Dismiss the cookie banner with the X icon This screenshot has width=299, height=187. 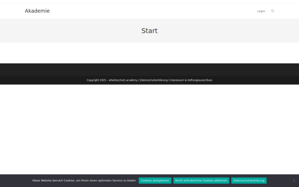294,181
